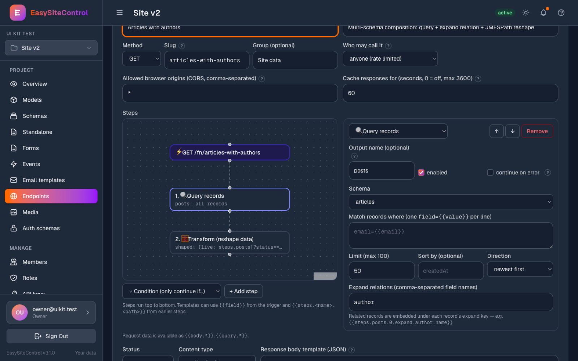Click the Members people icon

tap(14, 262)
